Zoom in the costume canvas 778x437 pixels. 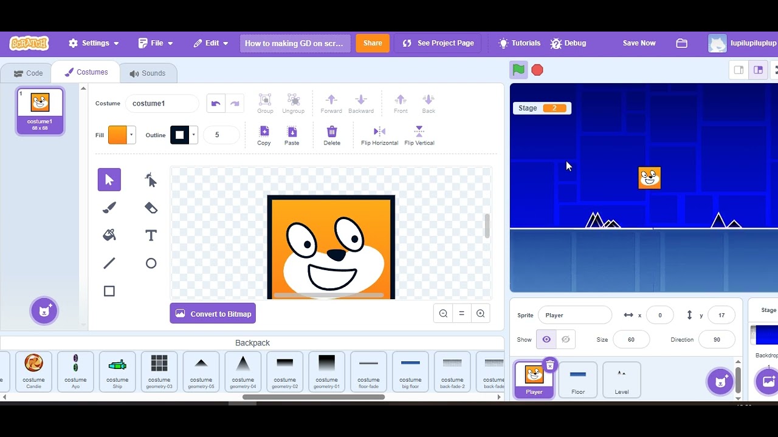pos(481,314)
